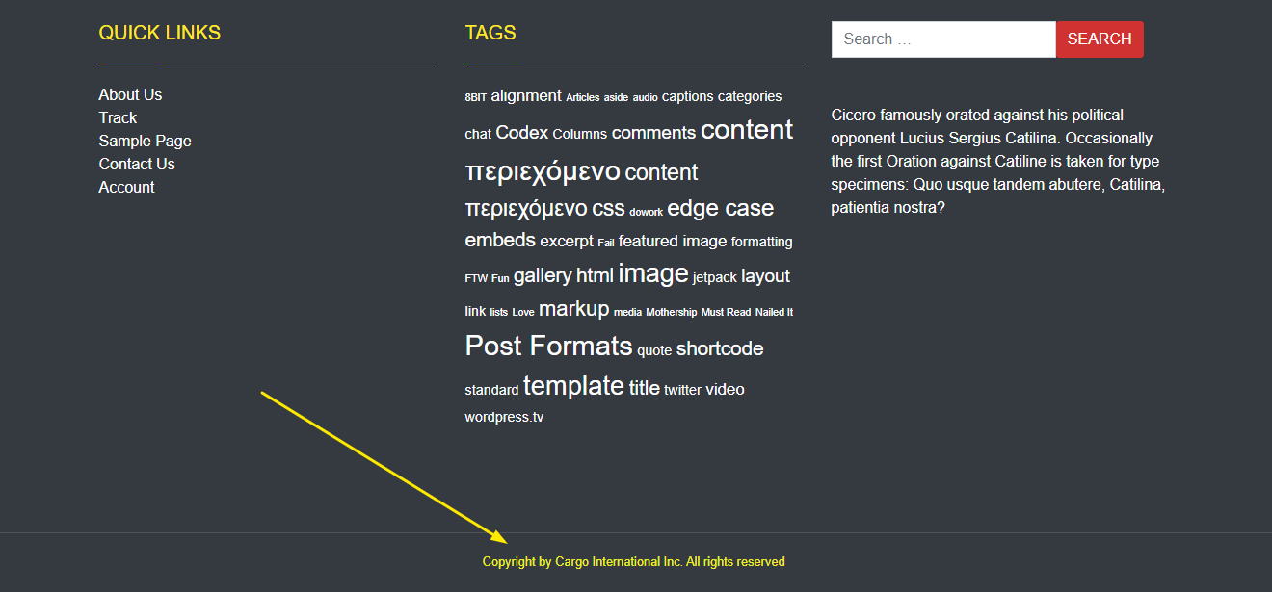Select the quote tag
This screenshot has height=592, width=1272.
point(654,350)
